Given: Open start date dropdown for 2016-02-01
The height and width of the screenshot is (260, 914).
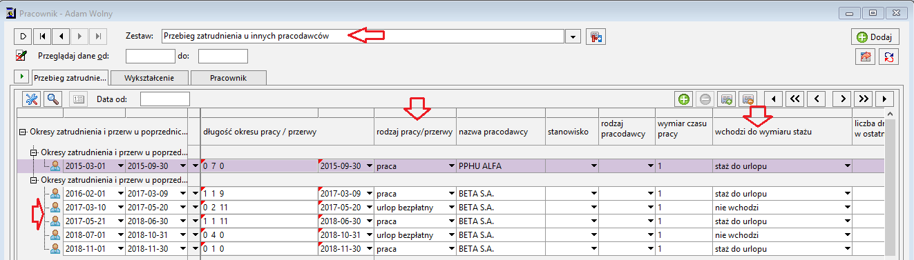Looking at the screenshot, I should click(x=121, y=194).
